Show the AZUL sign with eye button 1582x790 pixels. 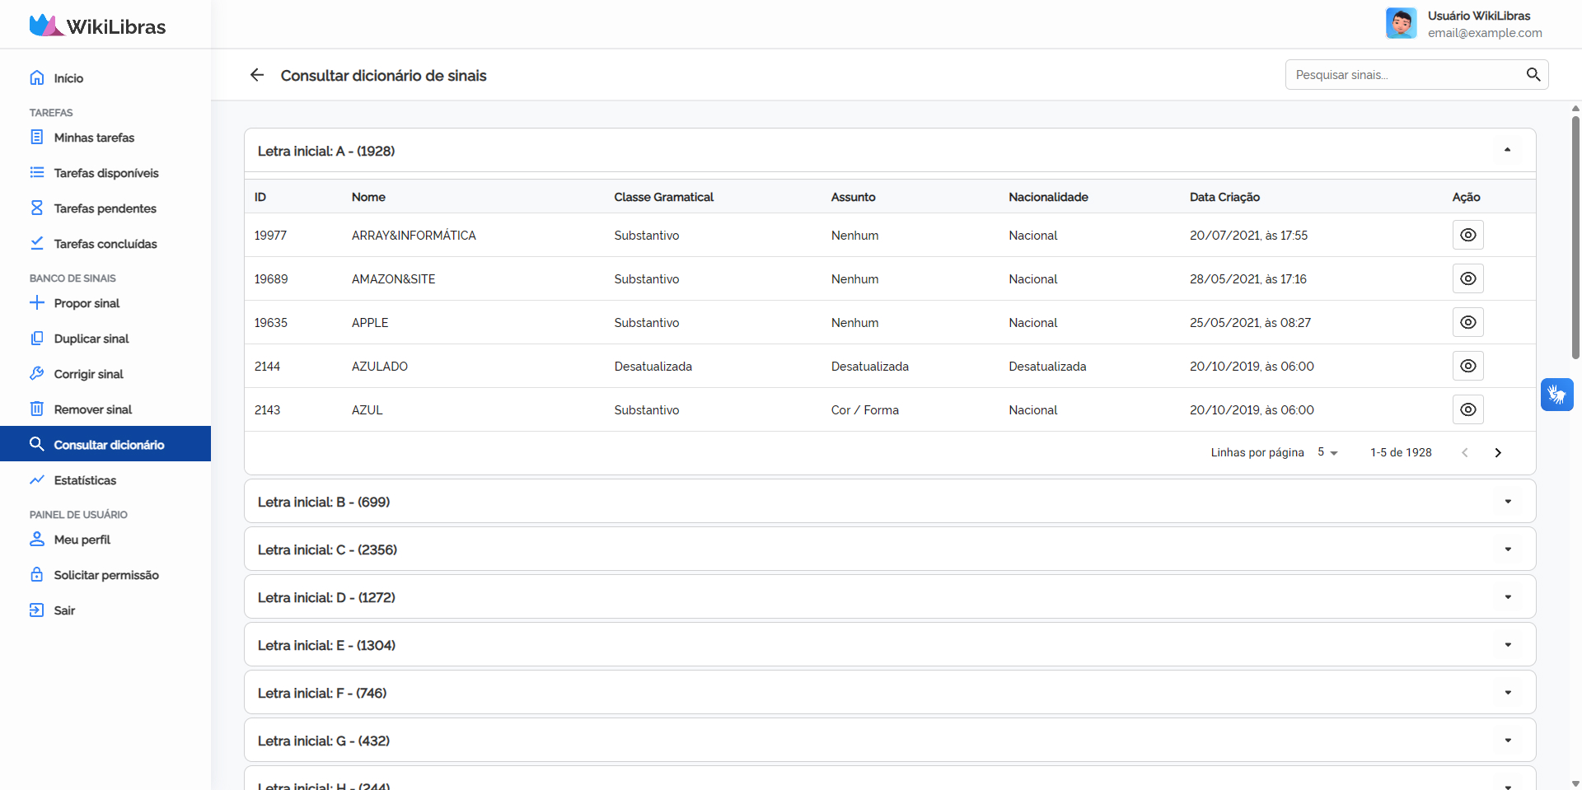coord(1467,409)
